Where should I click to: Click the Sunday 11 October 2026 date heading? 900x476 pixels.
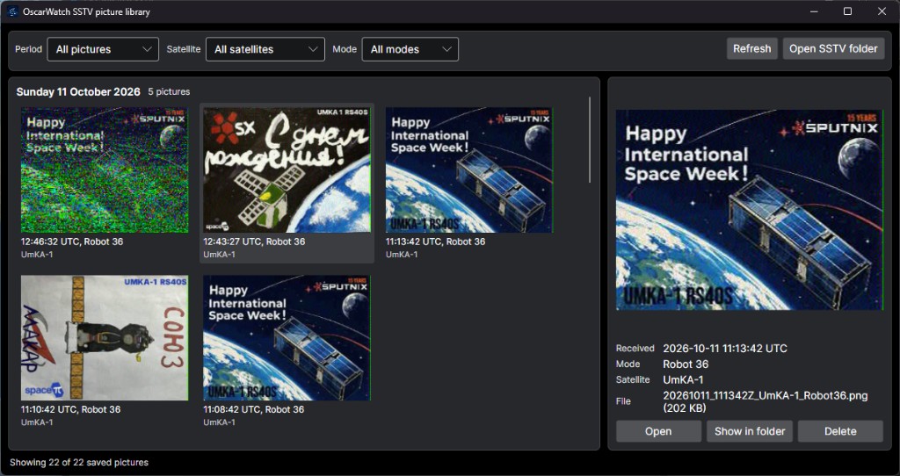coord(78,91)
